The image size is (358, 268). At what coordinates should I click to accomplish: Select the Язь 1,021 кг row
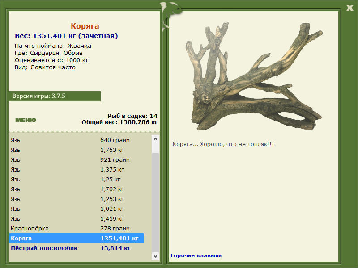(77, 209)
